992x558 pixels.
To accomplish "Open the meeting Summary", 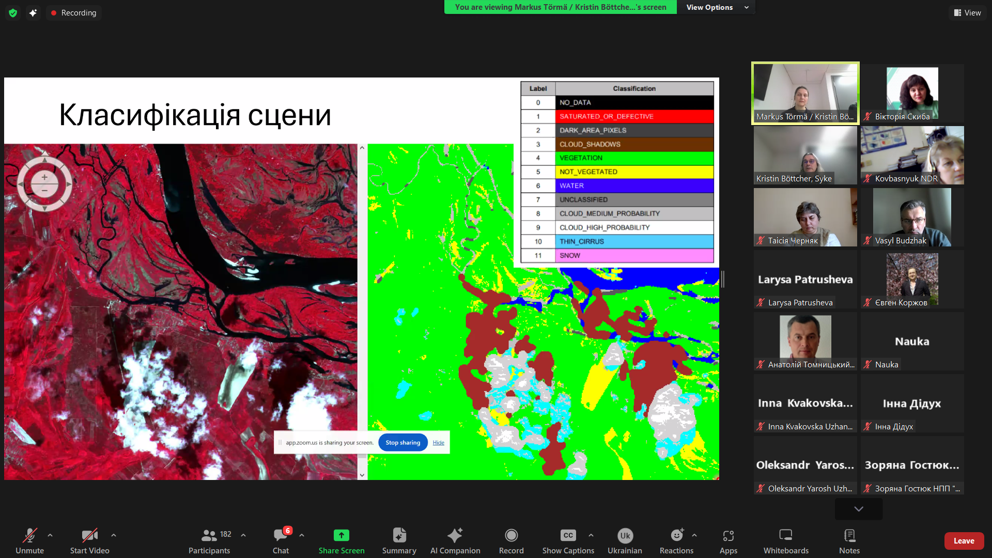I will (x=399, y=541).
